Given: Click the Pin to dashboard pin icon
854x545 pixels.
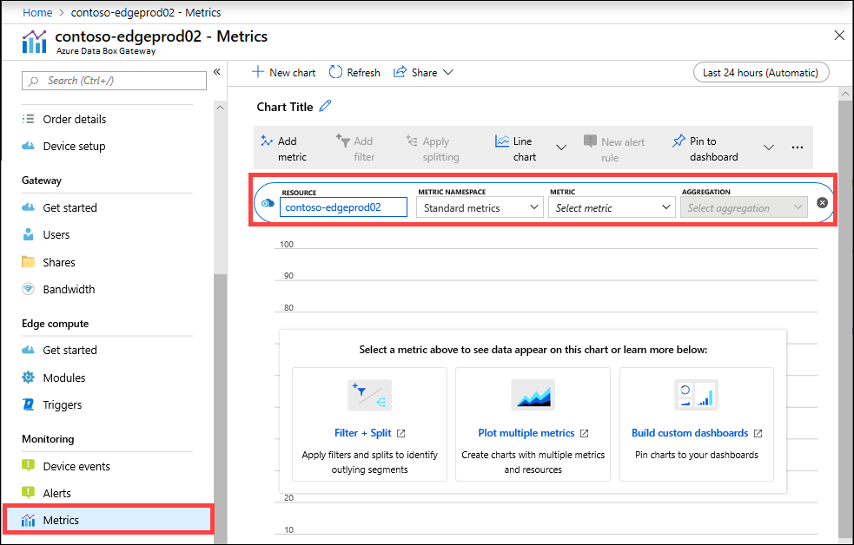Looking at the screenshot, I should (679, 141).
